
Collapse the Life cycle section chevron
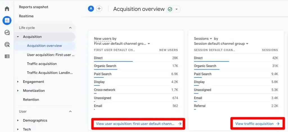pyautogui.click(x=70, y=28)
